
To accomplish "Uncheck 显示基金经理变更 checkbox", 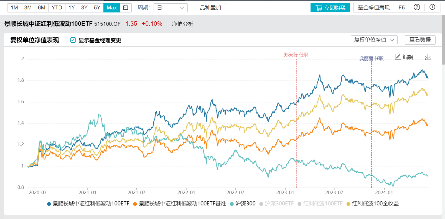I will click(73, 40).
